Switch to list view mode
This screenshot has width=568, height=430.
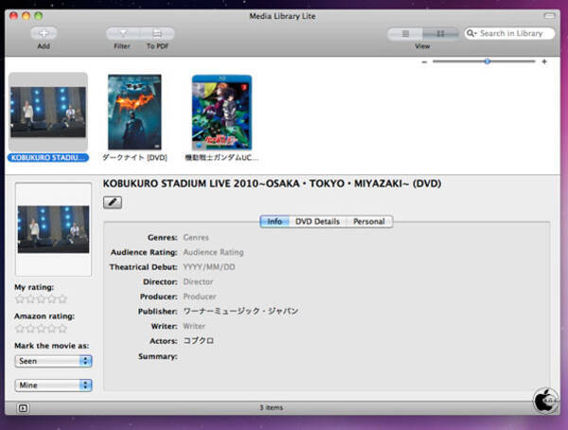[405, 34]
